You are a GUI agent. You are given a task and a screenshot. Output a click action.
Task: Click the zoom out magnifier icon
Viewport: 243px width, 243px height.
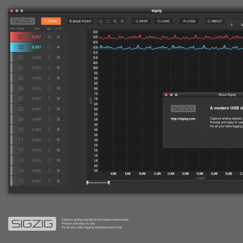tap(101, 21)
